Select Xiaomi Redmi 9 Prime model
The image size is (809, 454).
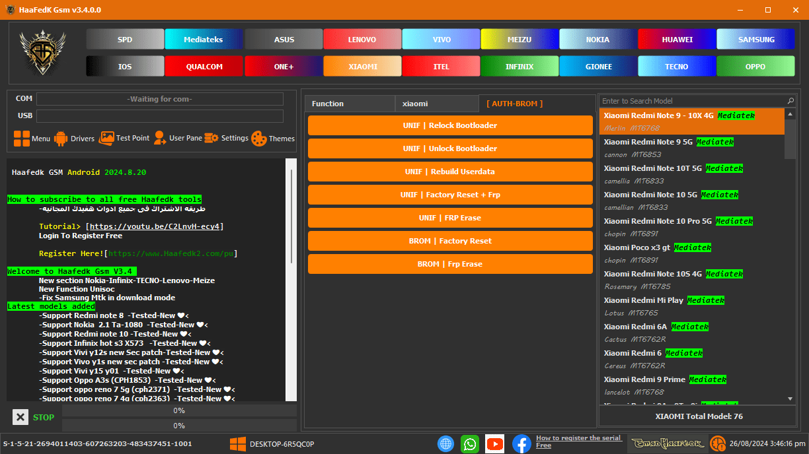pos(691,385)
